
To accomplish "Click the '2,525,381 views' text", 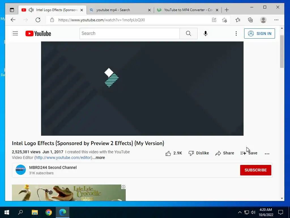I will coord(26,152).
